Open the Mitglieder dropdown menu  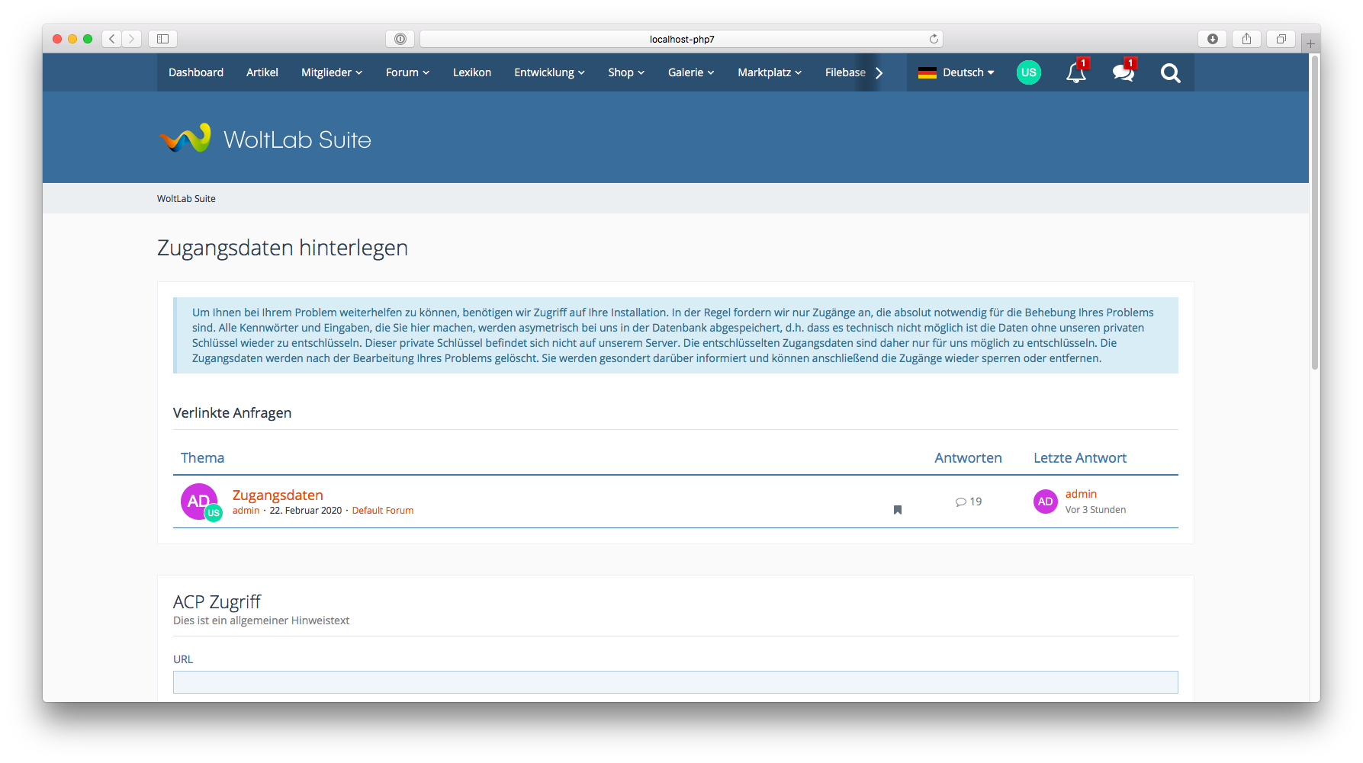pyautogui.click(x=331, y=72)
